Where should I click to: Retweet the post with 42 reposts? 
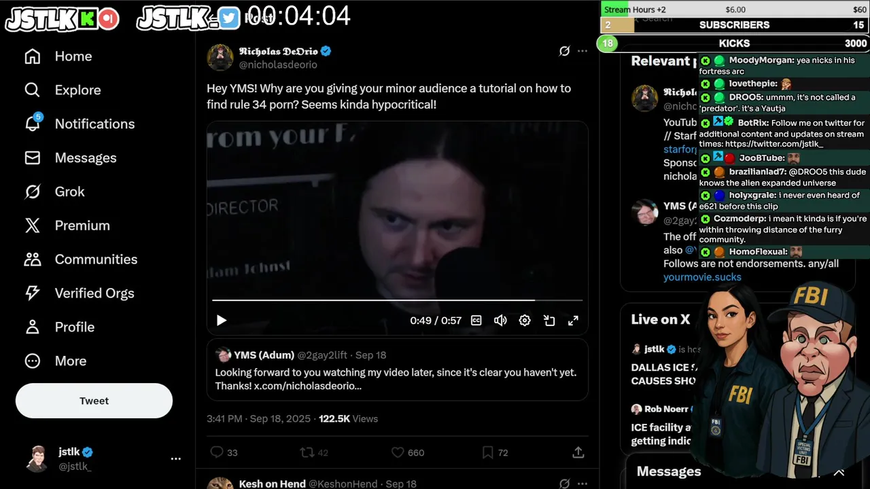tap(314, 452)
